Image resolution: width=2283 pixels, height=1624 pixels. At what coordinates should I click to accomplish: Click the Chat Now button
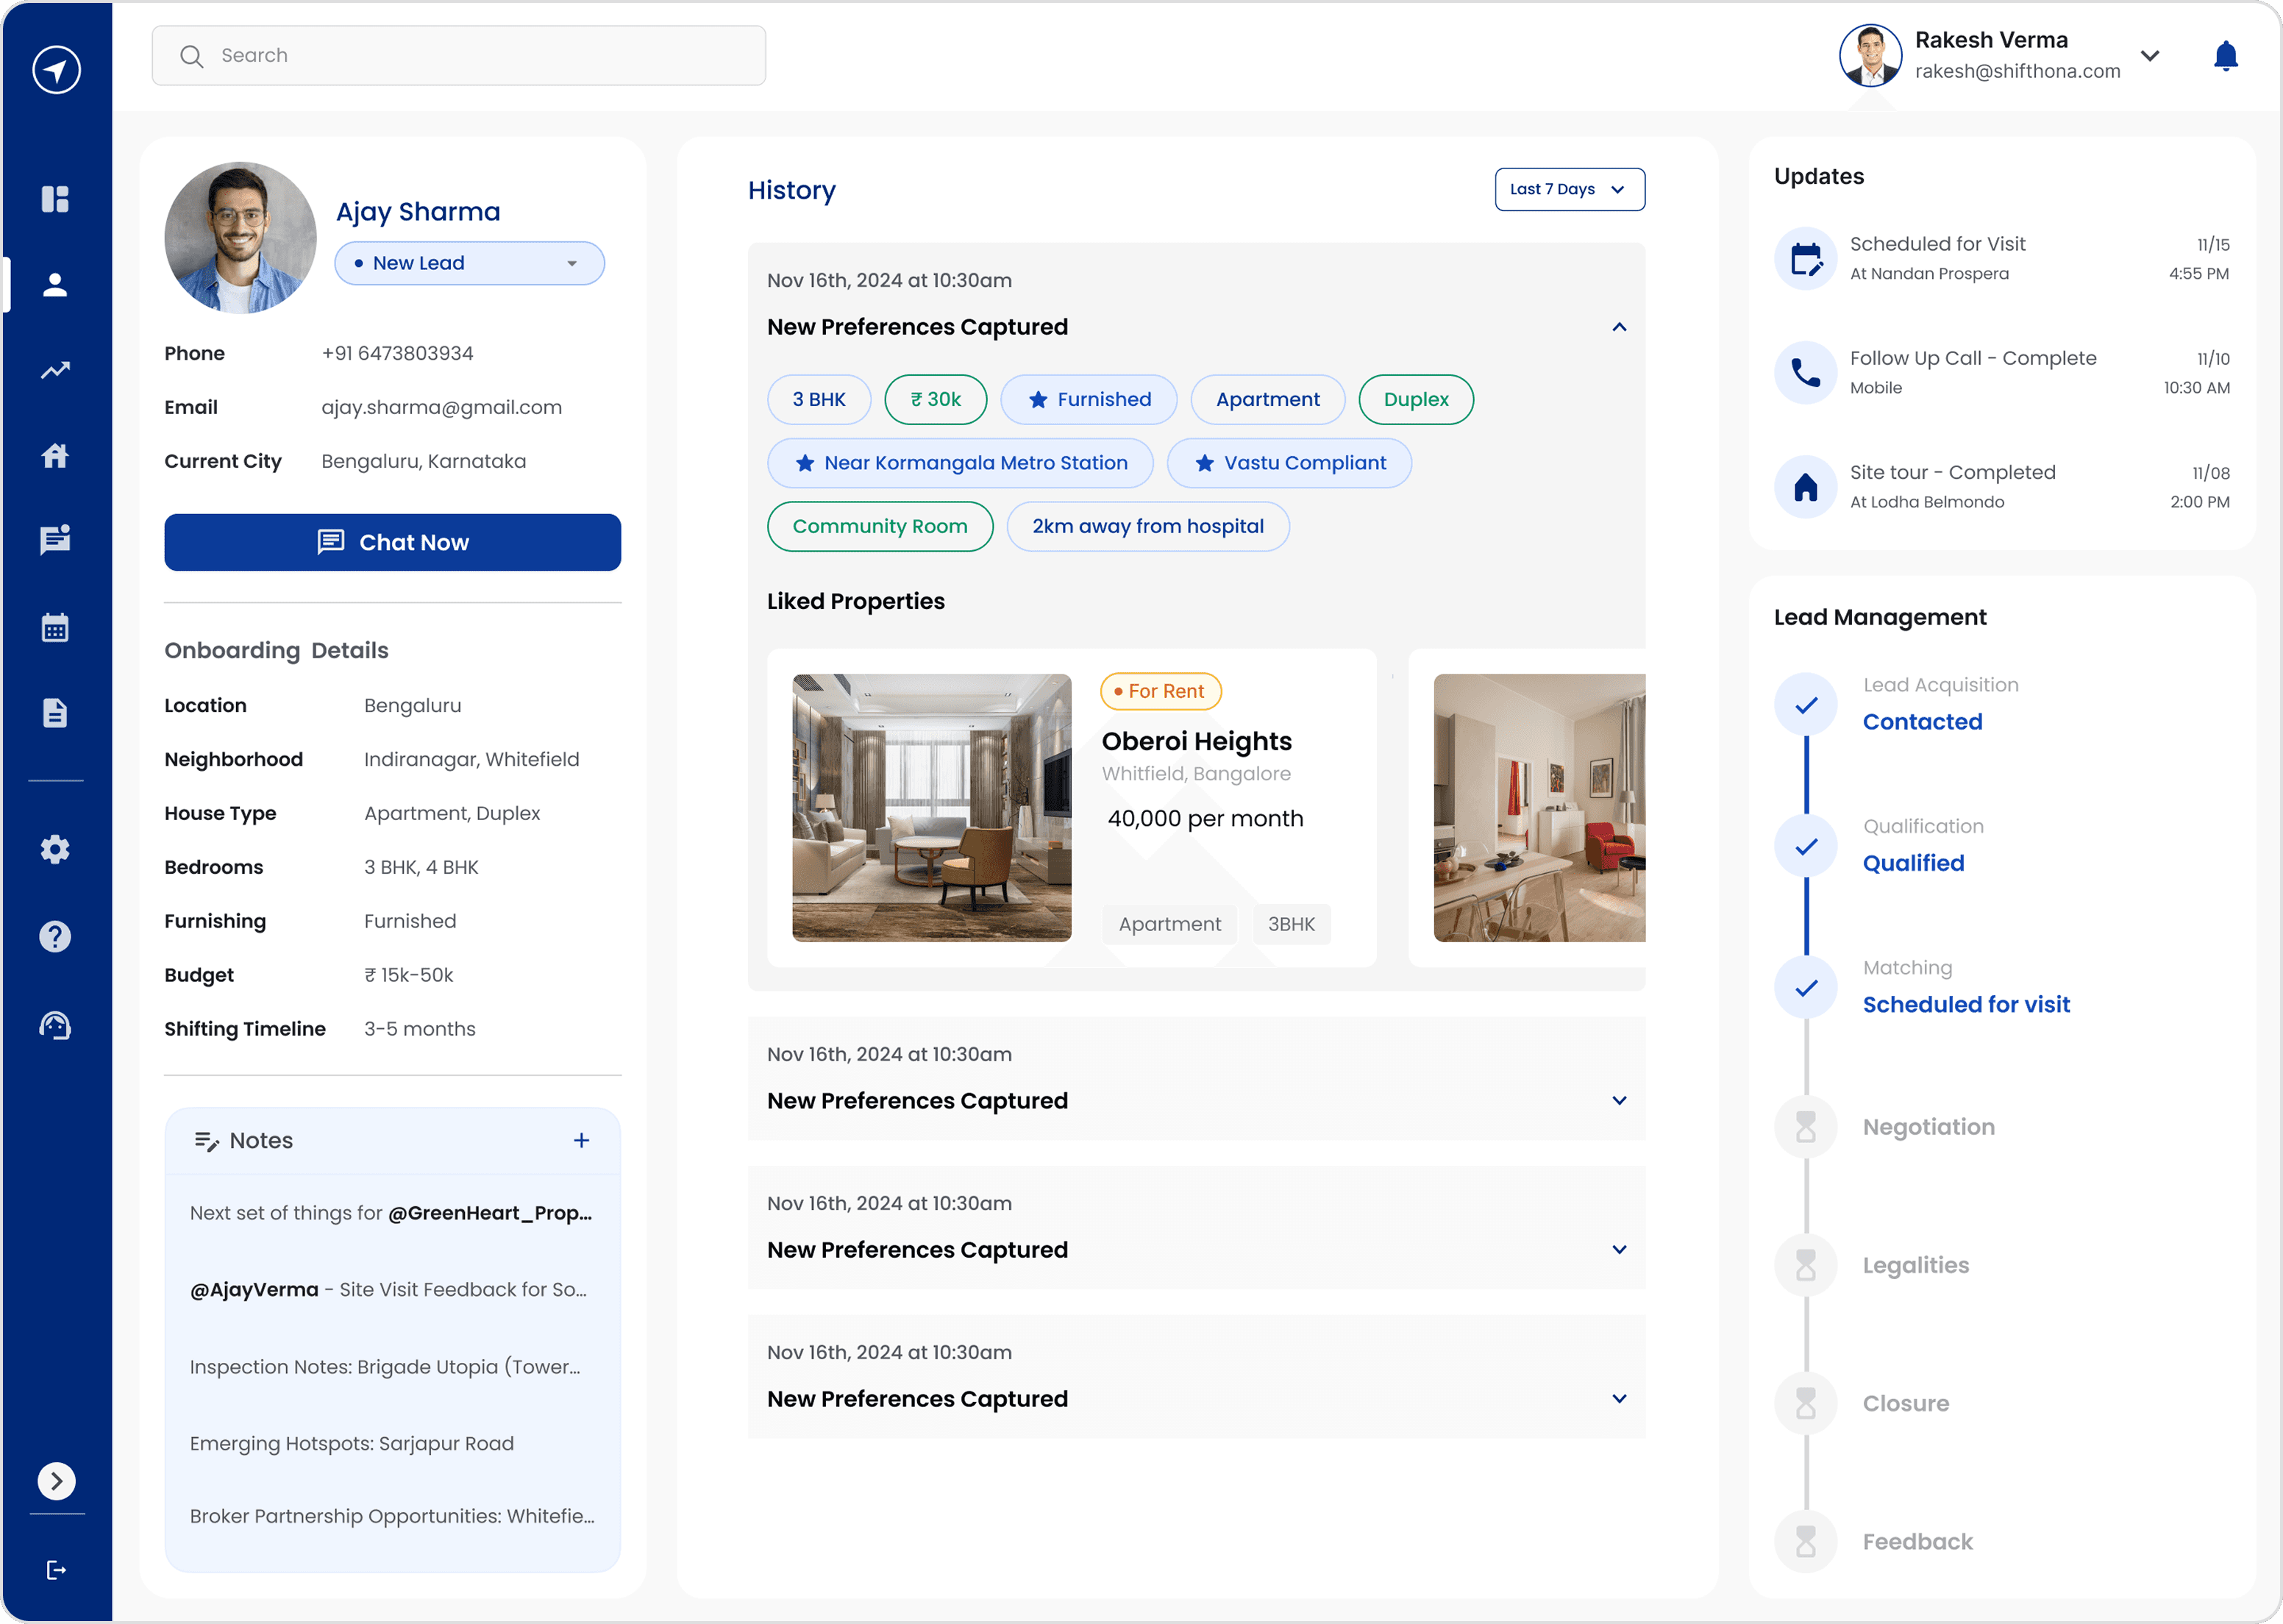(392, 542)
